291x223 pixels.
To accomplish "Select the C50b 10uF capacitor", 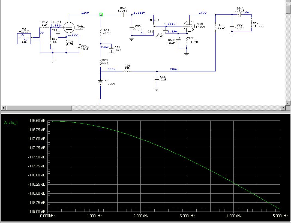I will (x=178, y=41).
